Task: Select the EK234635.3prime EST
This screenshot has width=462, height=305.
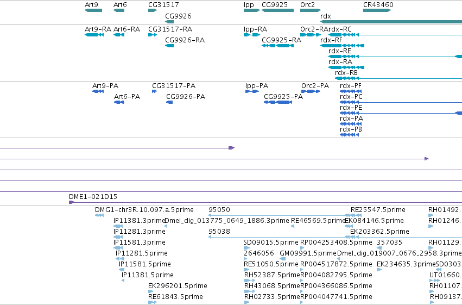Action: pyautogui.click(x=379, y=270)
